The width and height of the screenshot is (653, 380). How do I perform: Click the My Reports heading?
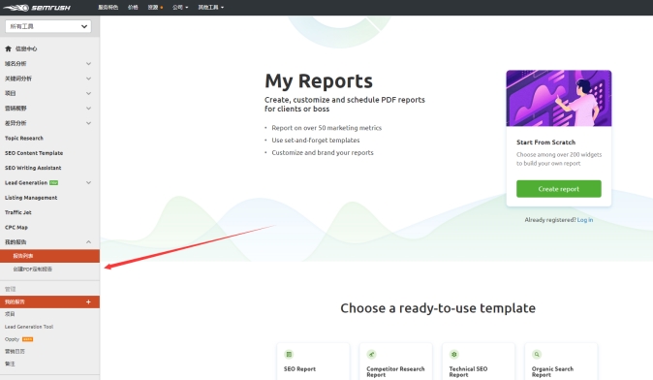(319, 81)
